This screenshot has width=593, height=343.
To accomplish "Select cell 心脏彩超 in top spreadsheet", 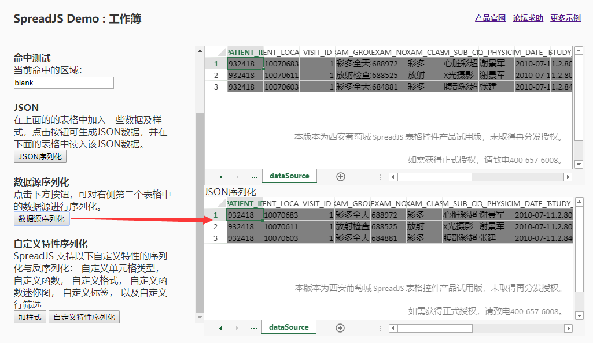I will (461, 64).
